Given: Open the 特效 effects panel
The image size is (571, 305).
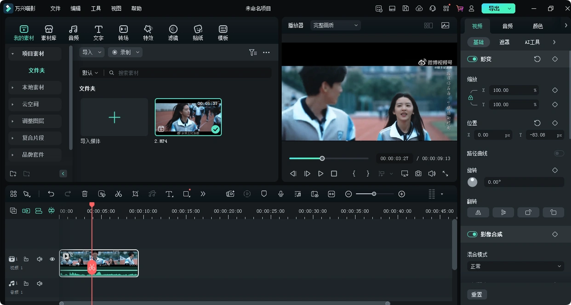Looking at the screenshot, I should [148, 33].
